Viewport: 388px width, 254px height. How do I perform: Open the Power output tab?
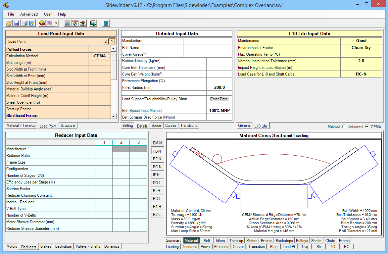coord(206,247)
